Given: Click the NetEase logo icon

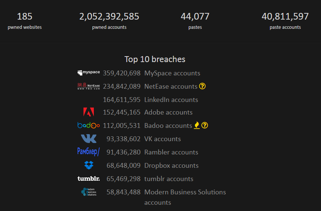Looking at the screenshot, I should (x=89, y=86).
